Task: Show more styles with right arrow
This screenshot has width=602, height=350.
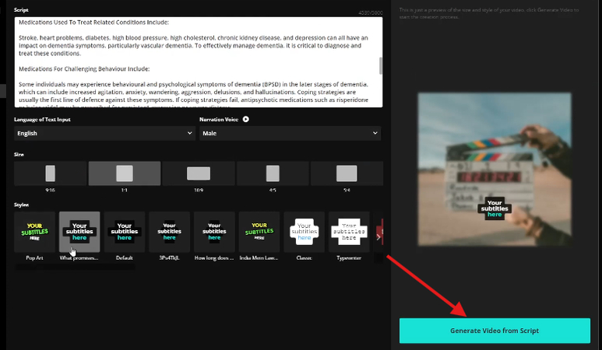Action: tap(378, 237)
